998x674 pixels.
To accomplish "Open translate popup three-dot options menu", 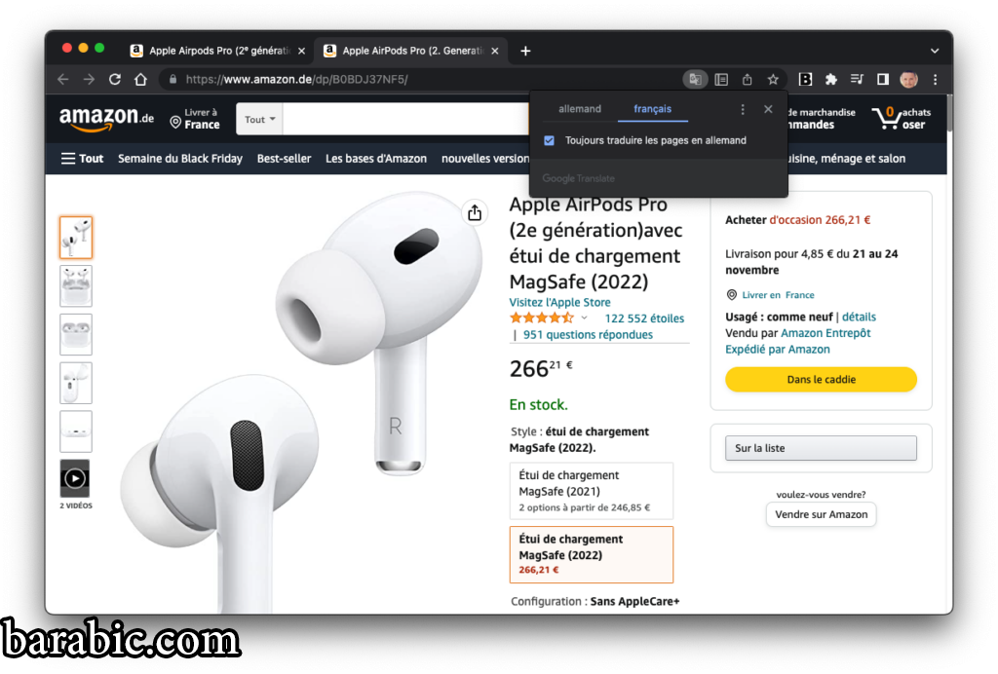I will 742,109.
